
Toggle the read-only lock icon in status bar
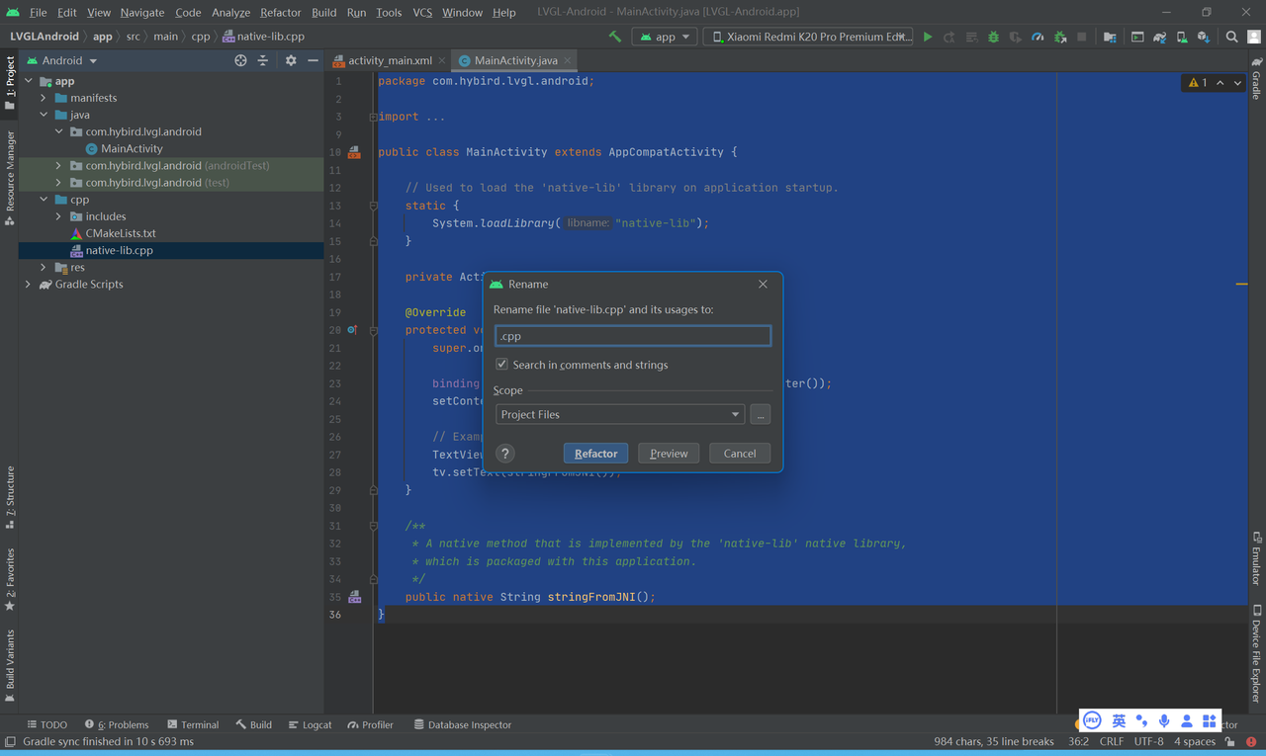[1230, 741]
